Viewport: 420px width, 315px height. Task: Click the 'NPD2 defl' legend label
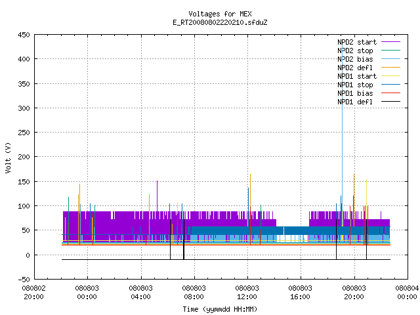(x=355, y=68)
